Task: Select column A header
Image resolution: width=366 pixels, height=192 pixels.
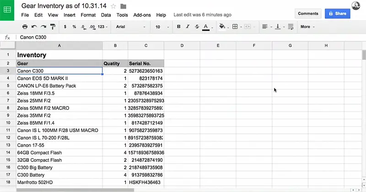Action: 59,46
